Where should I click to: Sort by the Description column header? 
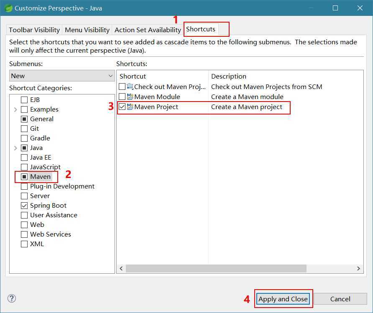tap(286, 76)
